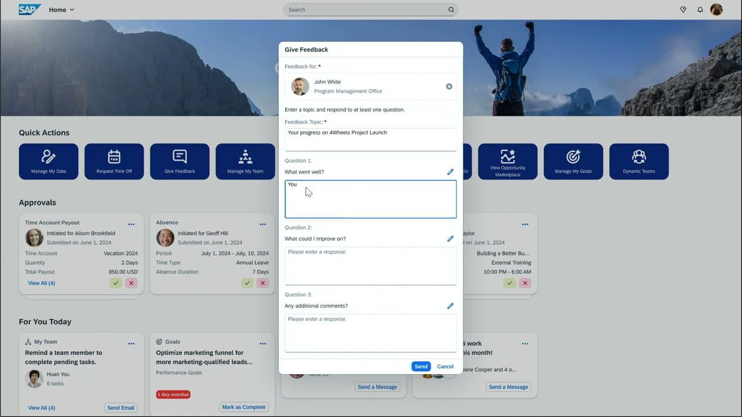Viewport: 742px width, 417px height.
Task: Click 'Optimize marketing funnel' goal title
Action: 204,357
